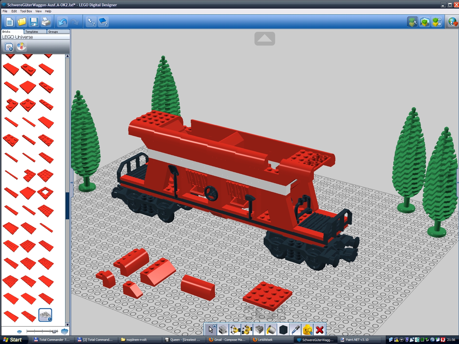The image size is (459, 344).
Task: Redo the undone action
Action: (x=75, y=22)
